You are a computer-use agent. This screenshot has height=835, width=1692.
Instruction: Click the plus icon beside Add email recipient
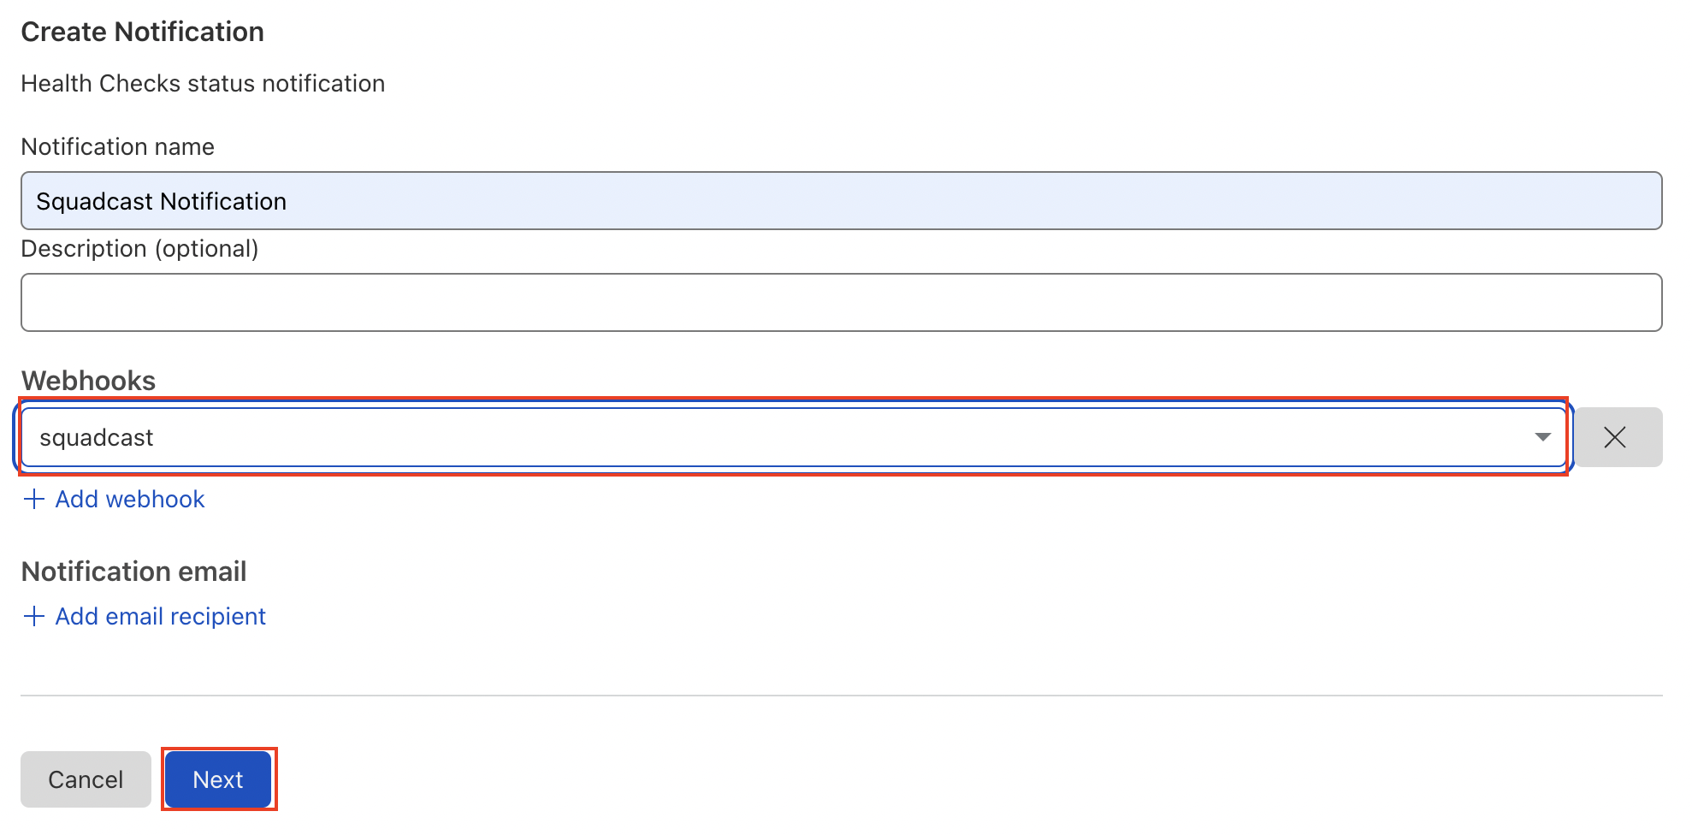pyautogui.click(x=33, y=616)
